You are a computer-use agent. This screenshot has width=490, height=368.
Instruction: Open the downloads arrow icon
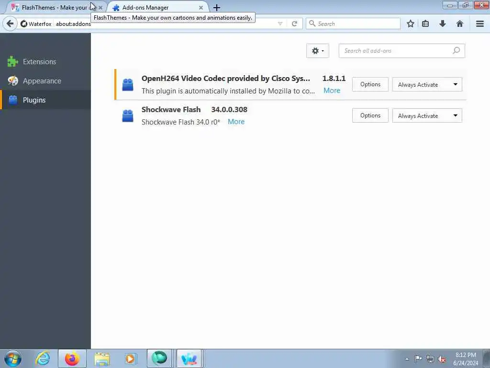pos(443,24)
